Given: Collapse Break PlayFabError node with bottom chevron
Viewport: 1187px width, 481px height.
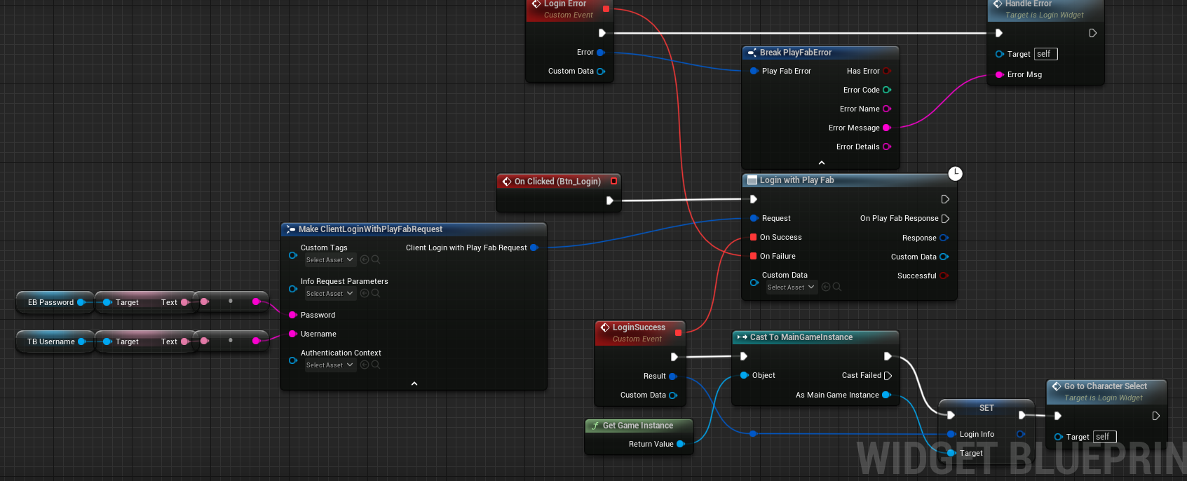Looking at the screenshot, I should point(822,163).
